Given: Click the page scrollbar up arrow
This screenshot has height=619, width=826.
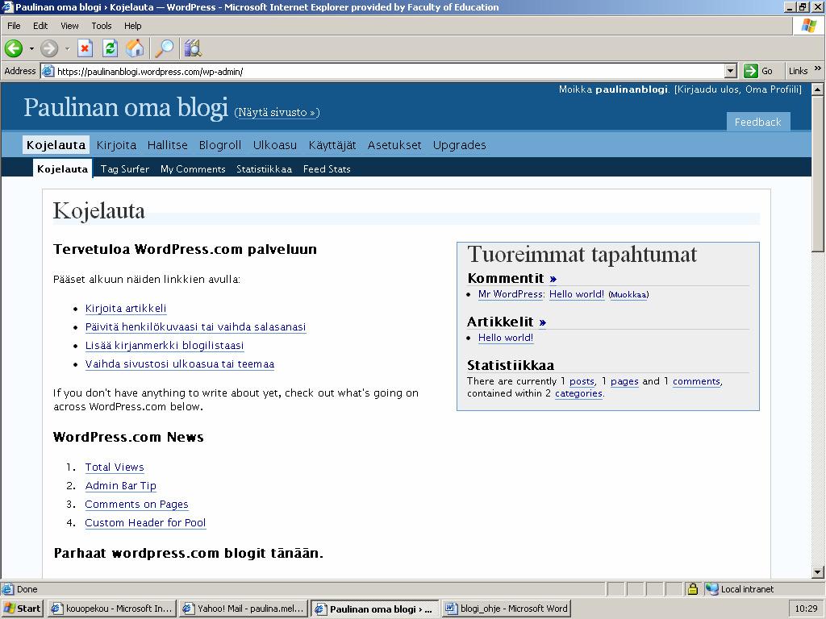Looking at the screenshot, I should (x=818, y=89).
